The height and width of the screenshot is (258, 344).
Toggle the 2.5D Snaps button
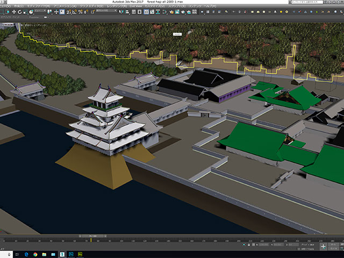click(68, 11)
